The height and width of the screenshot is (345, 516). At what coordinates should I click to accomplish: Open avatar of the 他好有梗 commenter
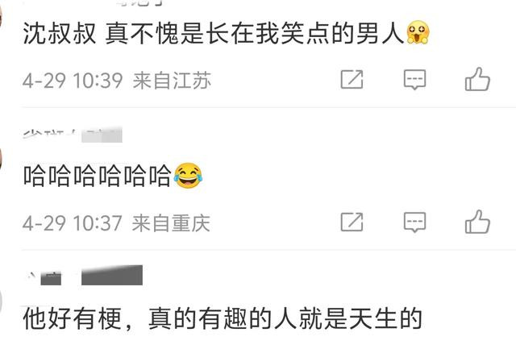point(2,301)
